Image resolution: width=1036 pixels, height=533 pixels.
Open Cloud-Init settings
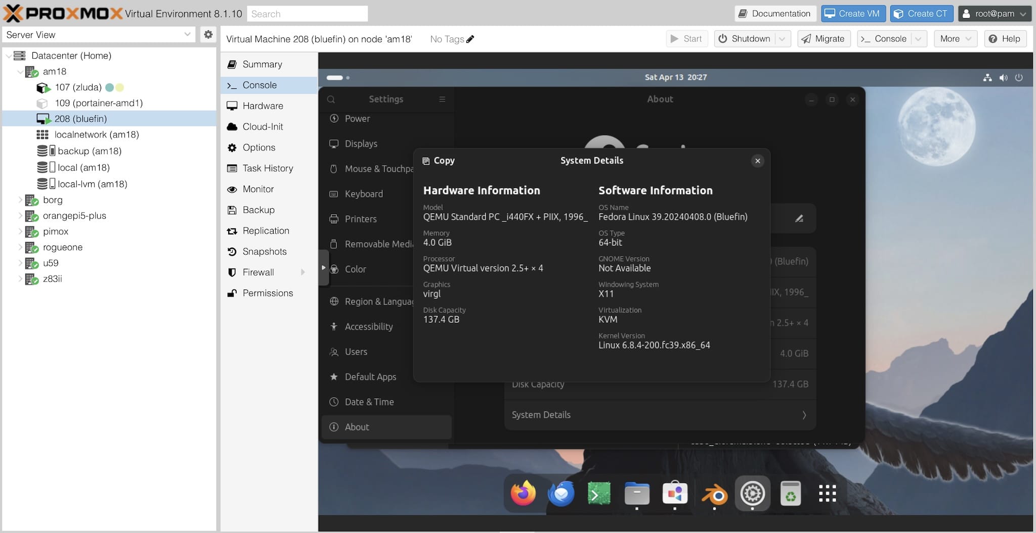coord(269,126)
